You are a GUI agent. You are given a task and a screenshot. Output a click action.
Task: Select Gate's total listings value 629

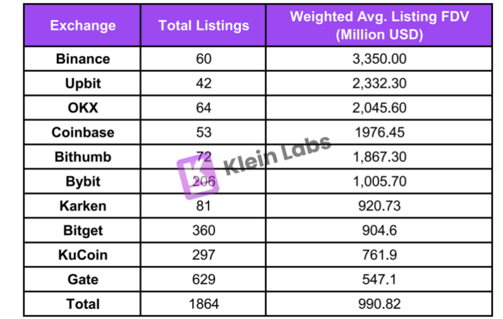click(x=203, y=279)
